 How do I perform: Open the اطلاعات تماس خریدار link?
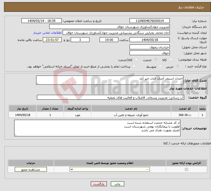pos(47,33)
